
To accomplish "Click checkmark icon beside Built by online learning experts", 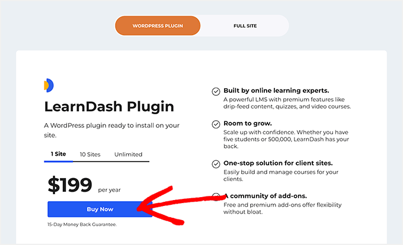I will pyautogui.click(x=216, y=91).
